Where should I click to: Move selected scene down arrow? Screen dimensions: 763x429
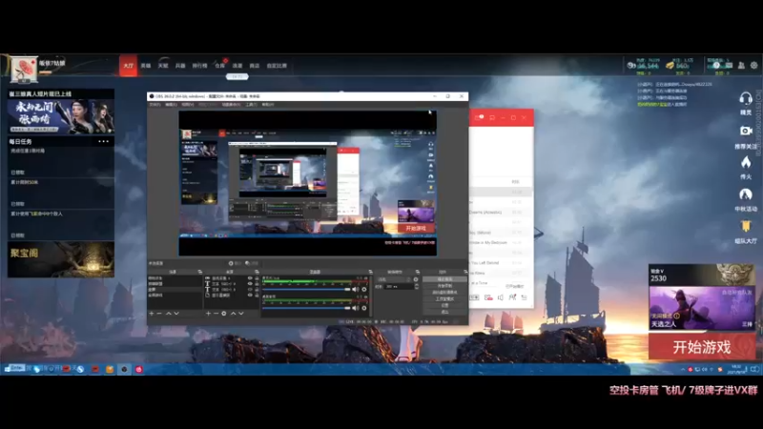point(176,314)
